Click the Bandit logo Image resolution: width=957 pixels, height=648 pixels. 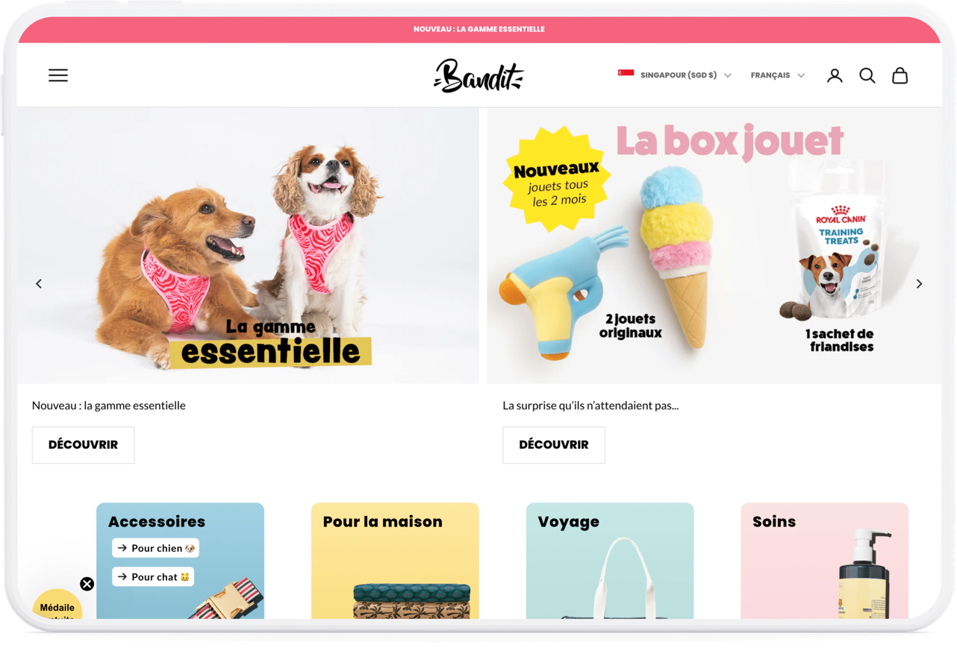click(478, 75)
